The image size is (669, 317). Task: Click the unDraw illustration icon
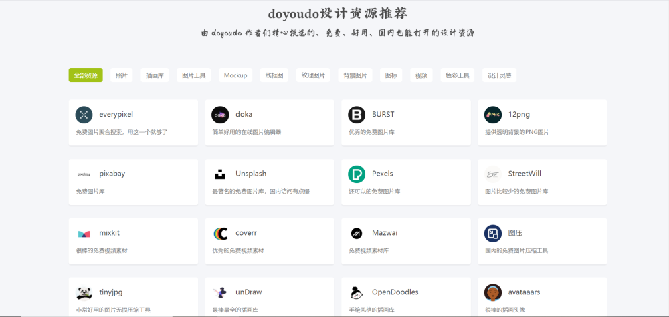tap(220, 292)
